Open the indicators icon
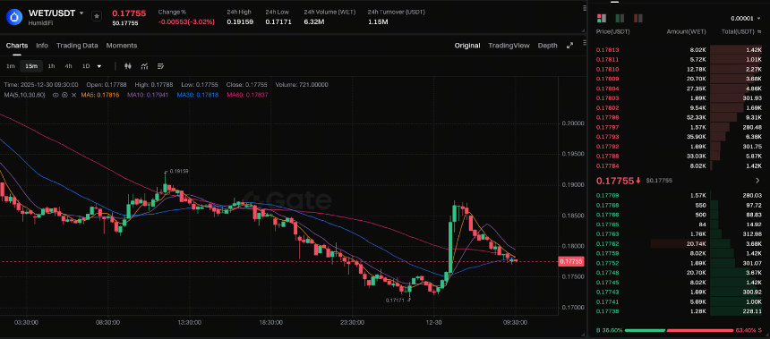This screenshot has height=339, width=770. (x=144, y=66)
